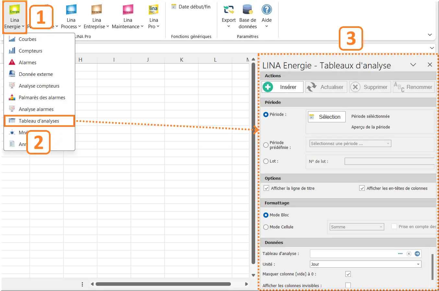Viewport: 439px width, 291px height.
Task: Toggle Afficher les en-têtes de colonnes checkbox
Action: click(x=362, y=188)
